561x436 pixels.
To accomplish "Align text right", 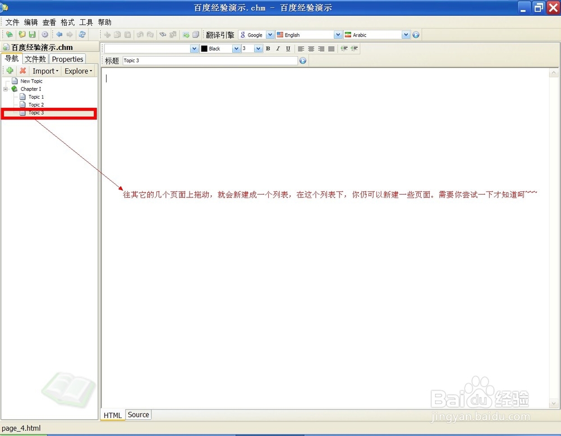I will click(321, 49).
